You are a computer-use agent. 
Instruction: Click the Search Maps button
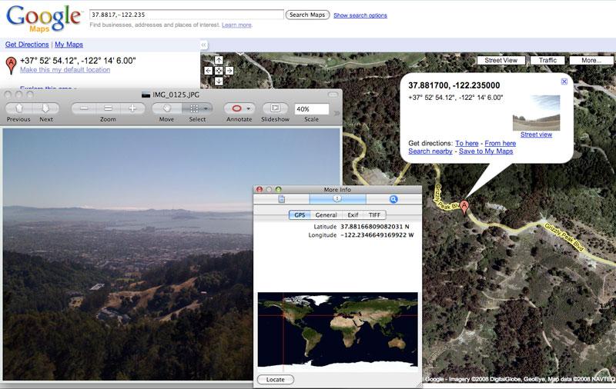(x=307, y=15)
